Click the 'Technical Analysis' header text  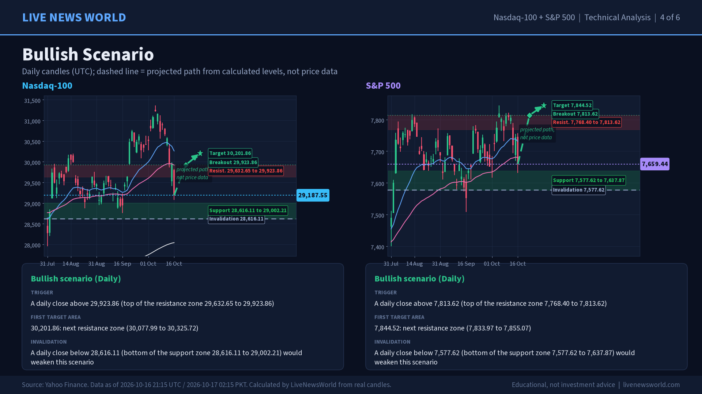(x=617, y=18)
